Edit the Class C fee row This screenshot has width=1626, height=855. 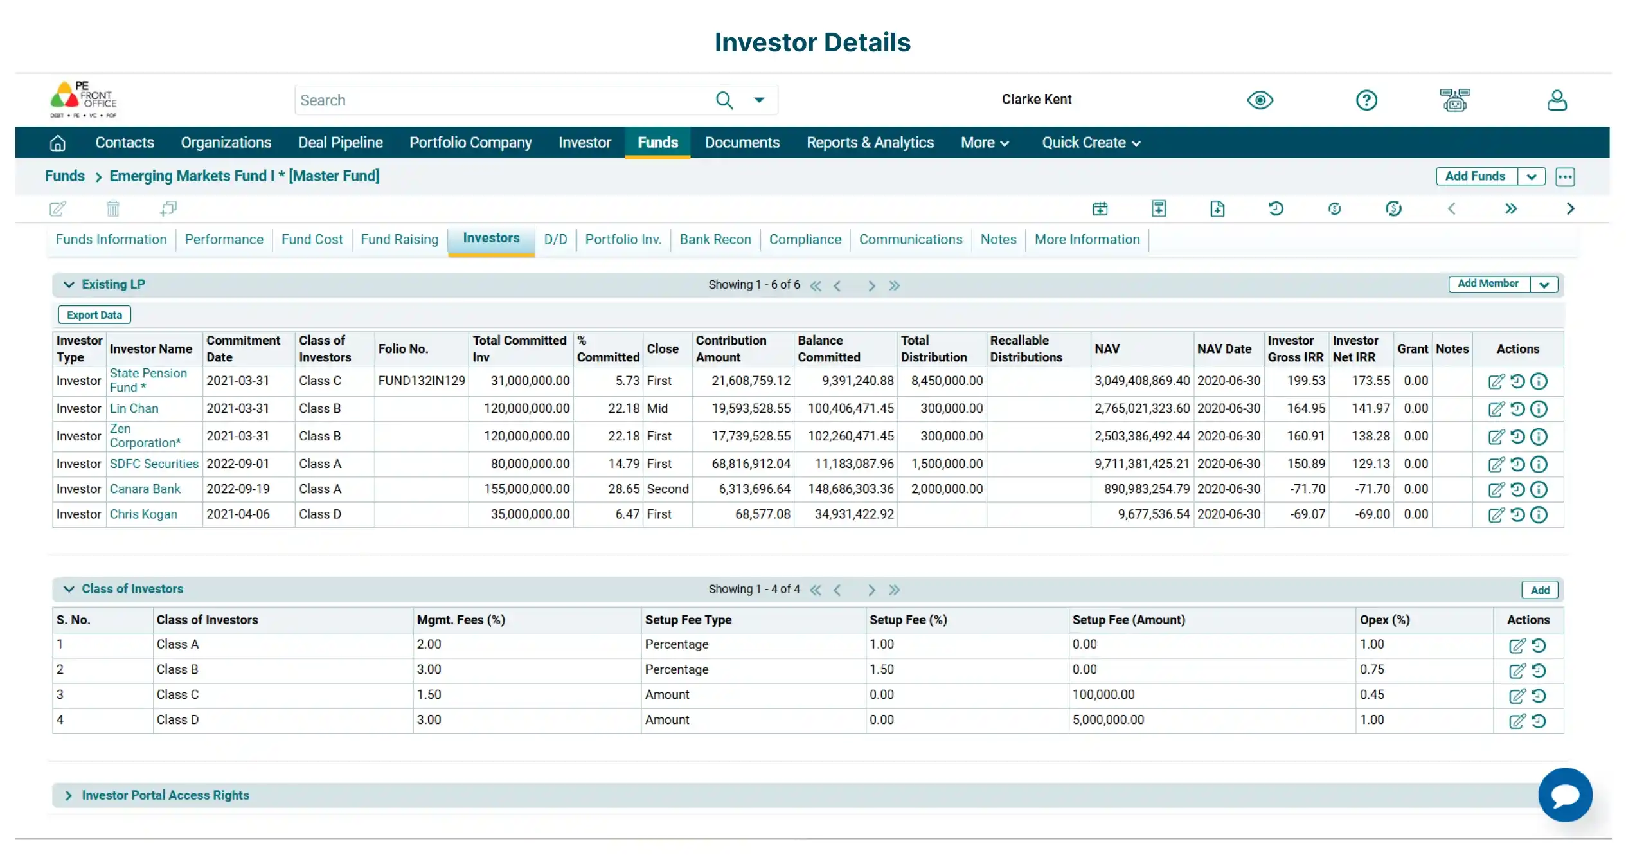tap(1517, 696)
